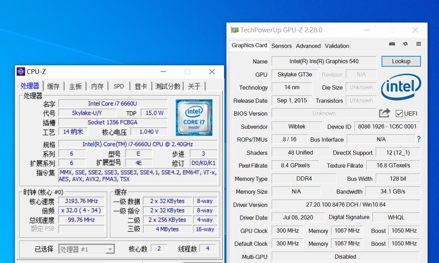Viewport: 439px width, 263px height.
Task: Click the Skylake GT3e GPU field
Action: [x=294, y=74]
